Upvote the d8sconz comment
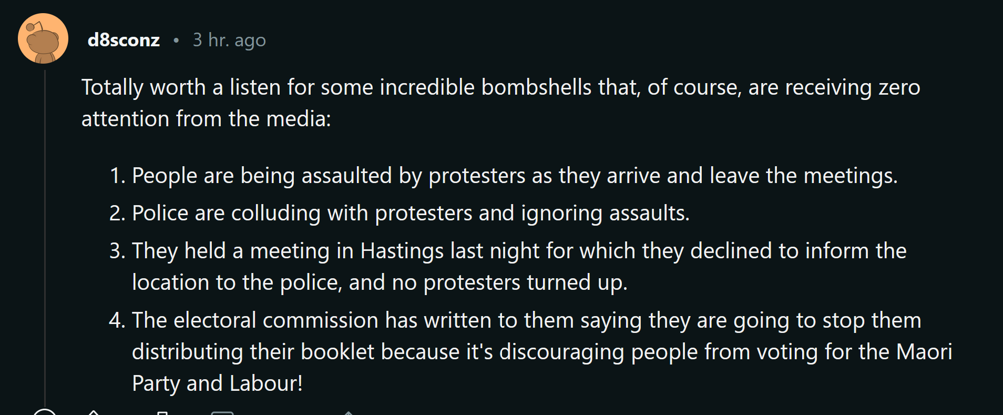 (93, 412)
